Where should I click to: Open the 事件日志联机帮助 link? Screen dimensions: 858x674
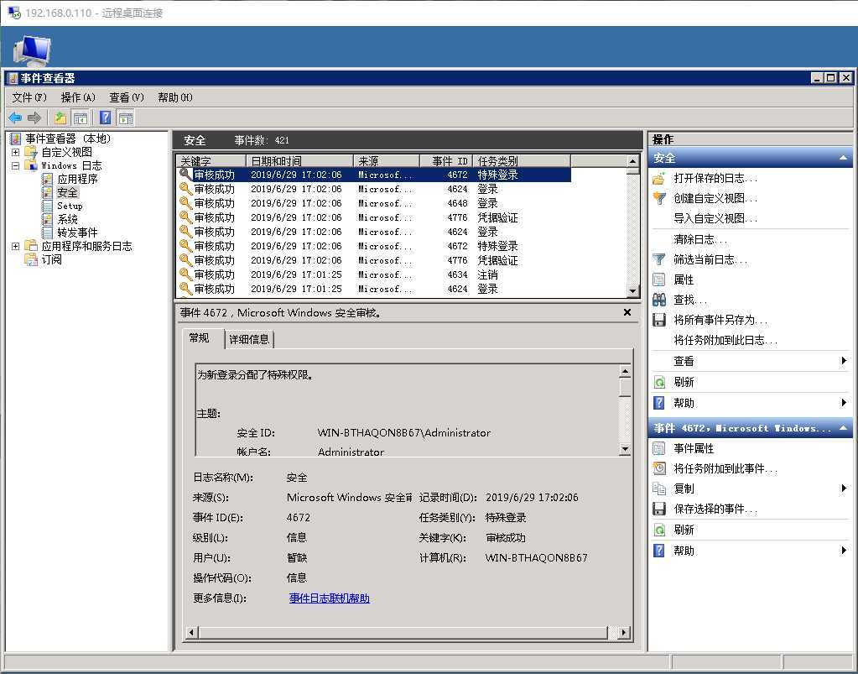tap(329, 598)
